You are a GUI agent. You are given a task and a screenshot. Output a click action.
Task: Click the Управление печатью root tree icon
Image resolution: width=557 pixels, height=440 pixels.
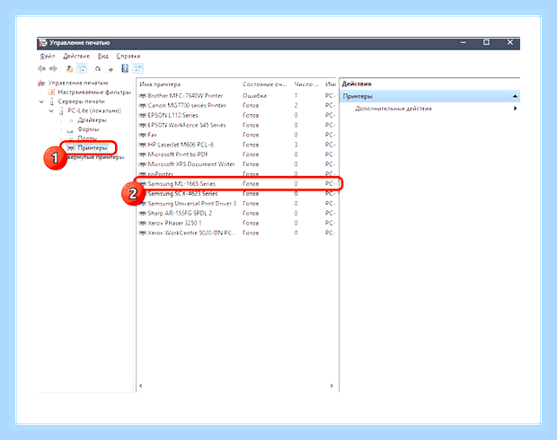[x=41, y=84]
